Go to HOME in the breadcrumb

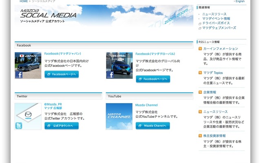[x=24, y=1]
